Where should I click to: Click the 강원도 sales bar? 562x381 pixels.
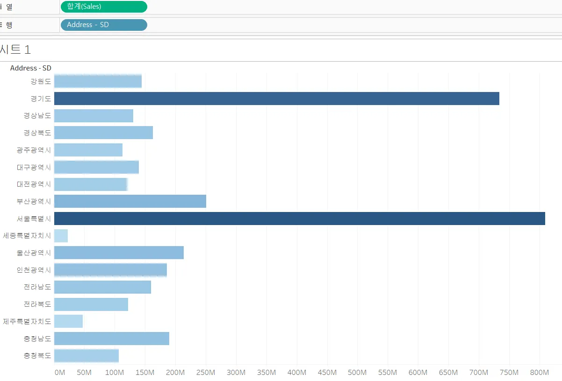click(x=98, y=81)
